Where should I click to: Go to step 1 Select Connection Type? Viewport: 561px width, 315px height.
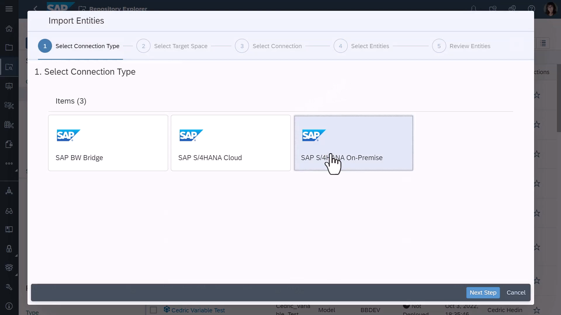click(79, 46)
